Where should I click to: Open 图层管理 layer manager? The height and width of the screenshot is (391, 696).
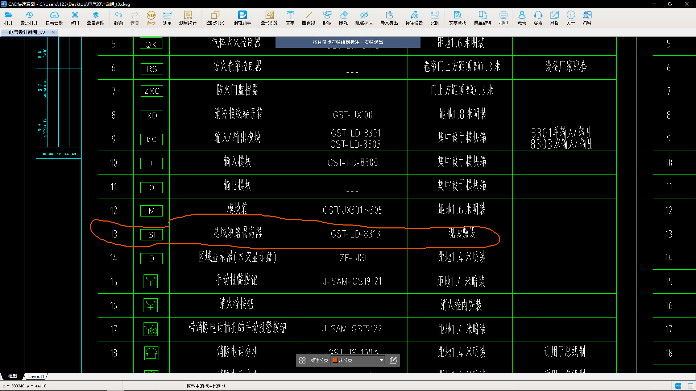[95, 18]
